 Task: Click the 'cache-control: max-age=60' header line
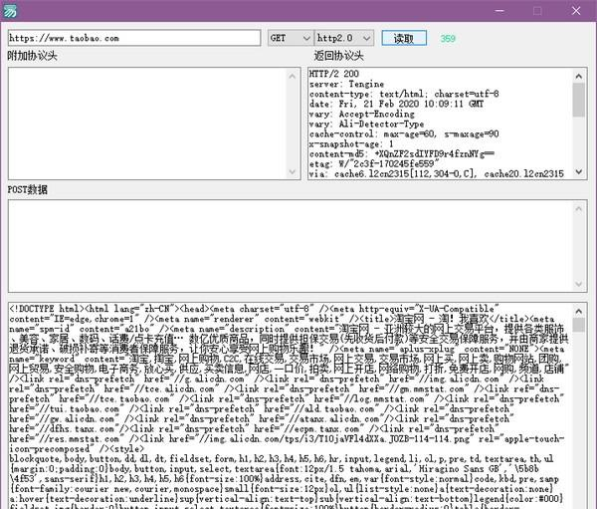(x=404, y=133)
